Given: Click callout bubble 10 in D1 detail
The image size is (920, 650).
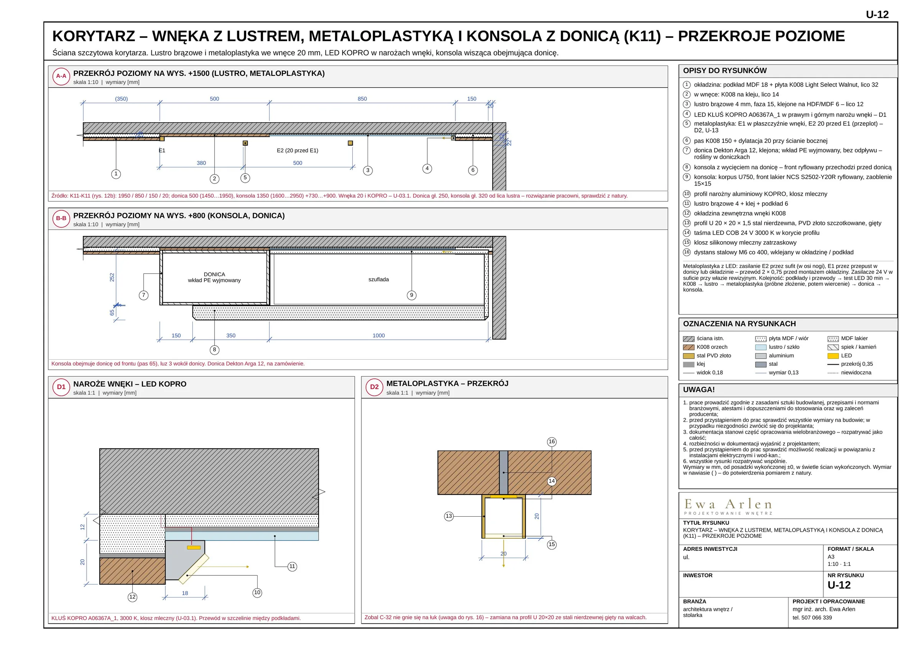Looking at the screenshot, I should coord(257,593).
